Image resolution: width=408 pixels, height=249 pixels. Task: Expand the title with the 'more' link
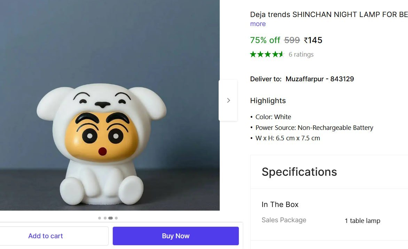(x=258, y=24)
